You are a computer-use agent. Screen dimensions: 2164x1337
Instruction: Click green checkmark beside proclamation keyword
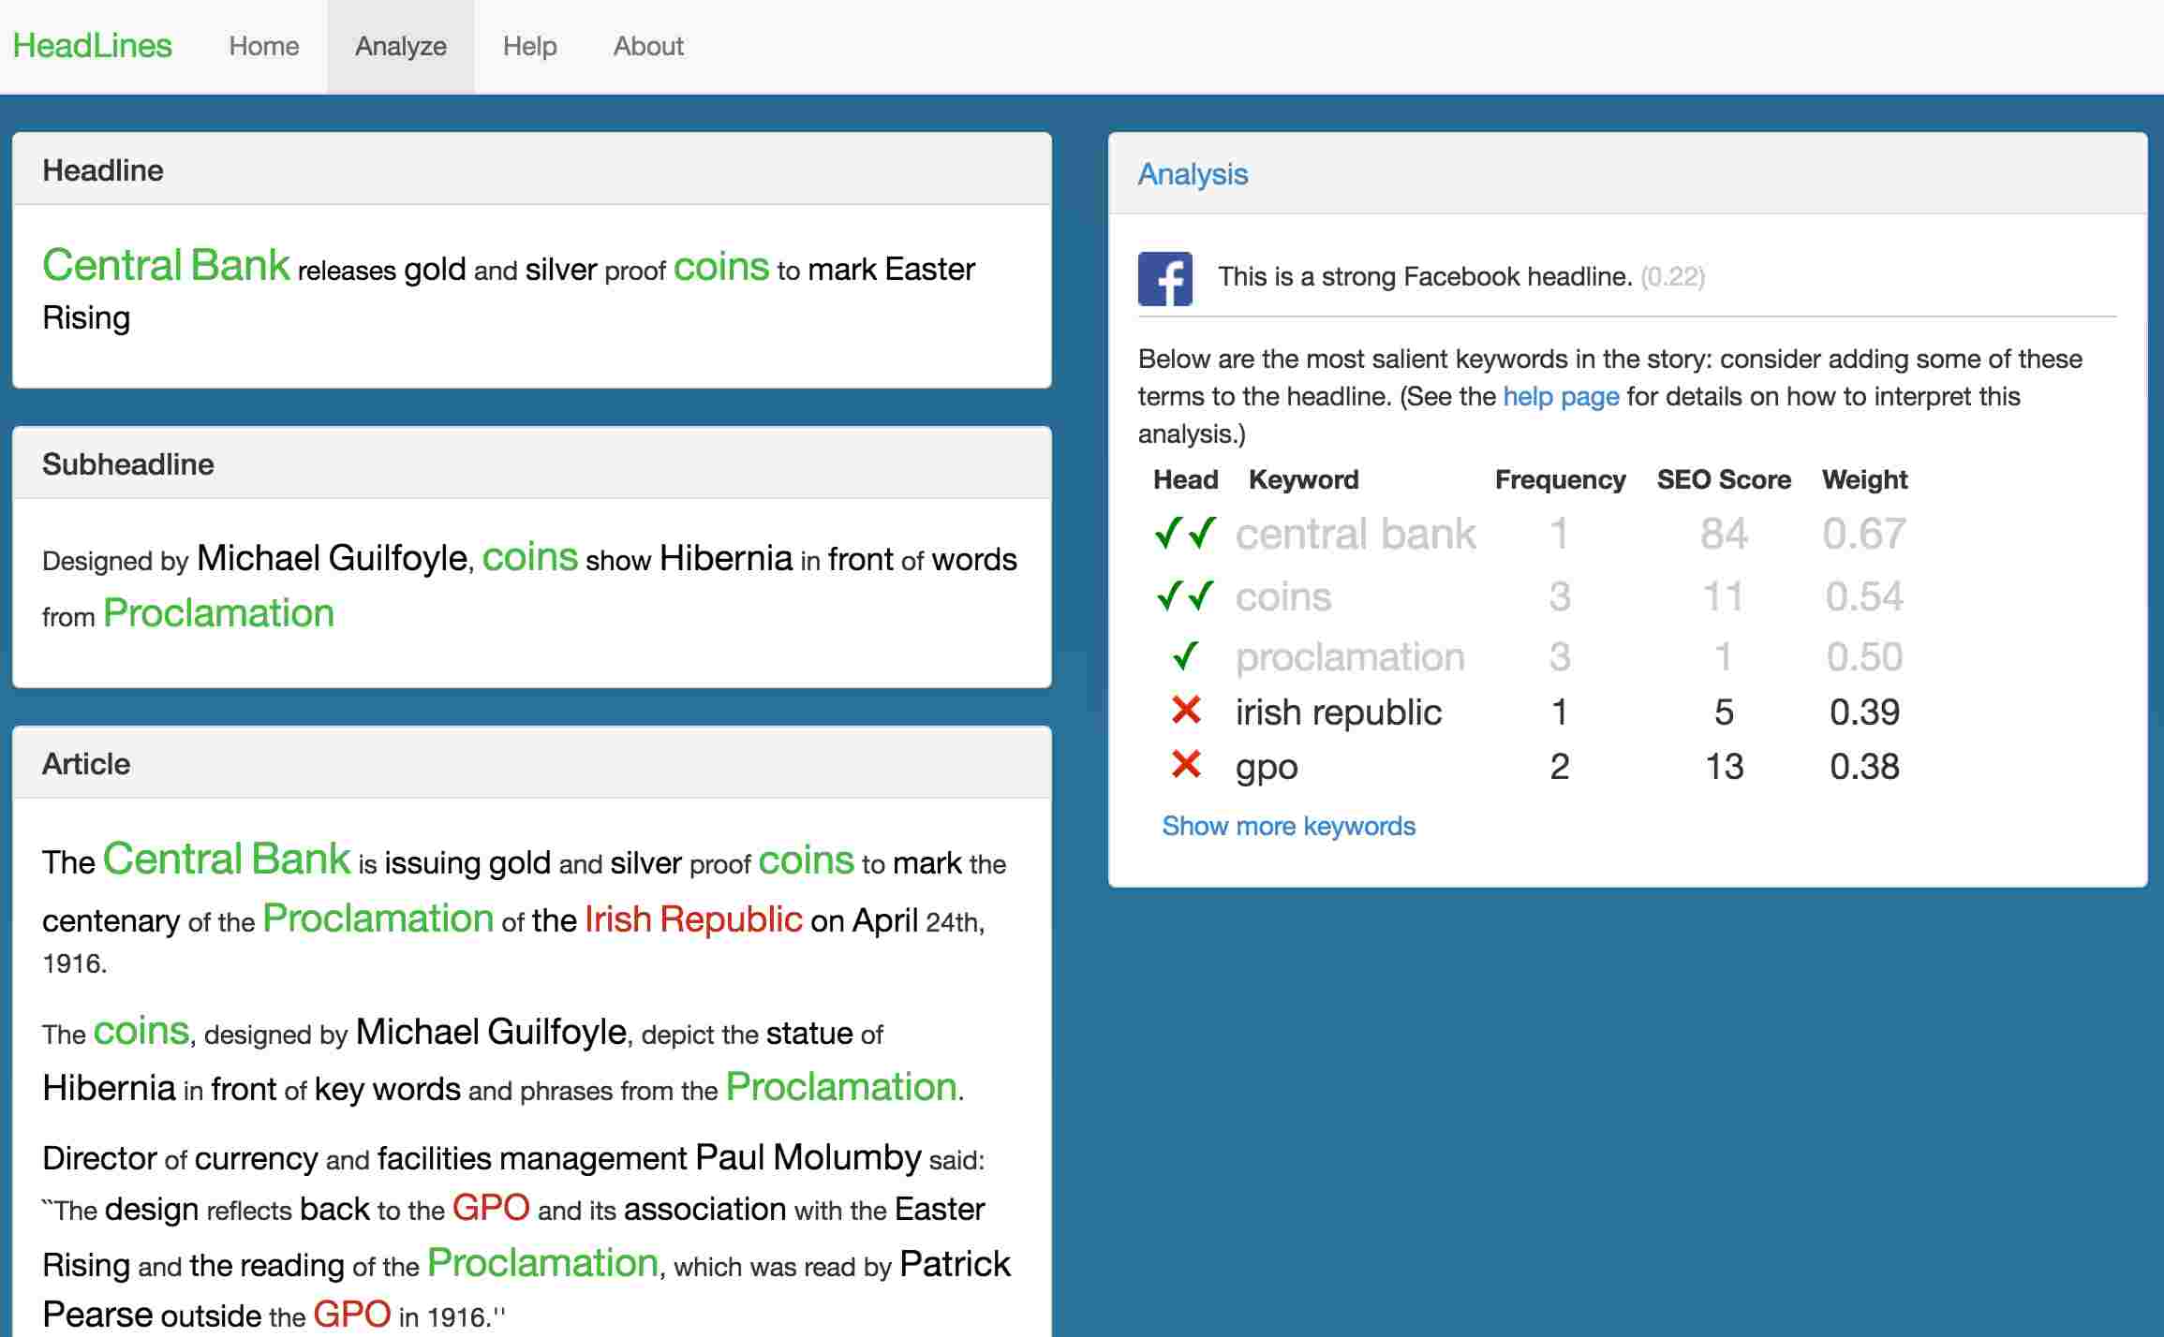click(x=1185, y=656)
